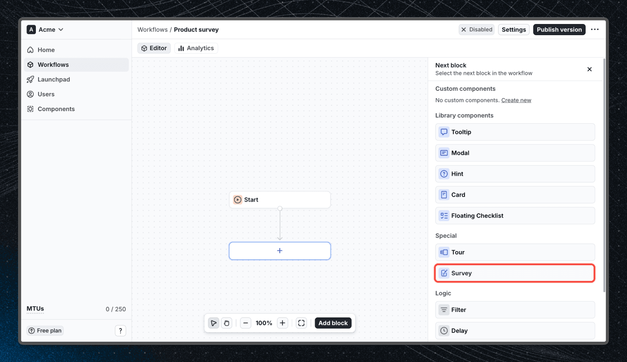Select the Tour special block
Screen dimensions: 627x362
point(515,252)
